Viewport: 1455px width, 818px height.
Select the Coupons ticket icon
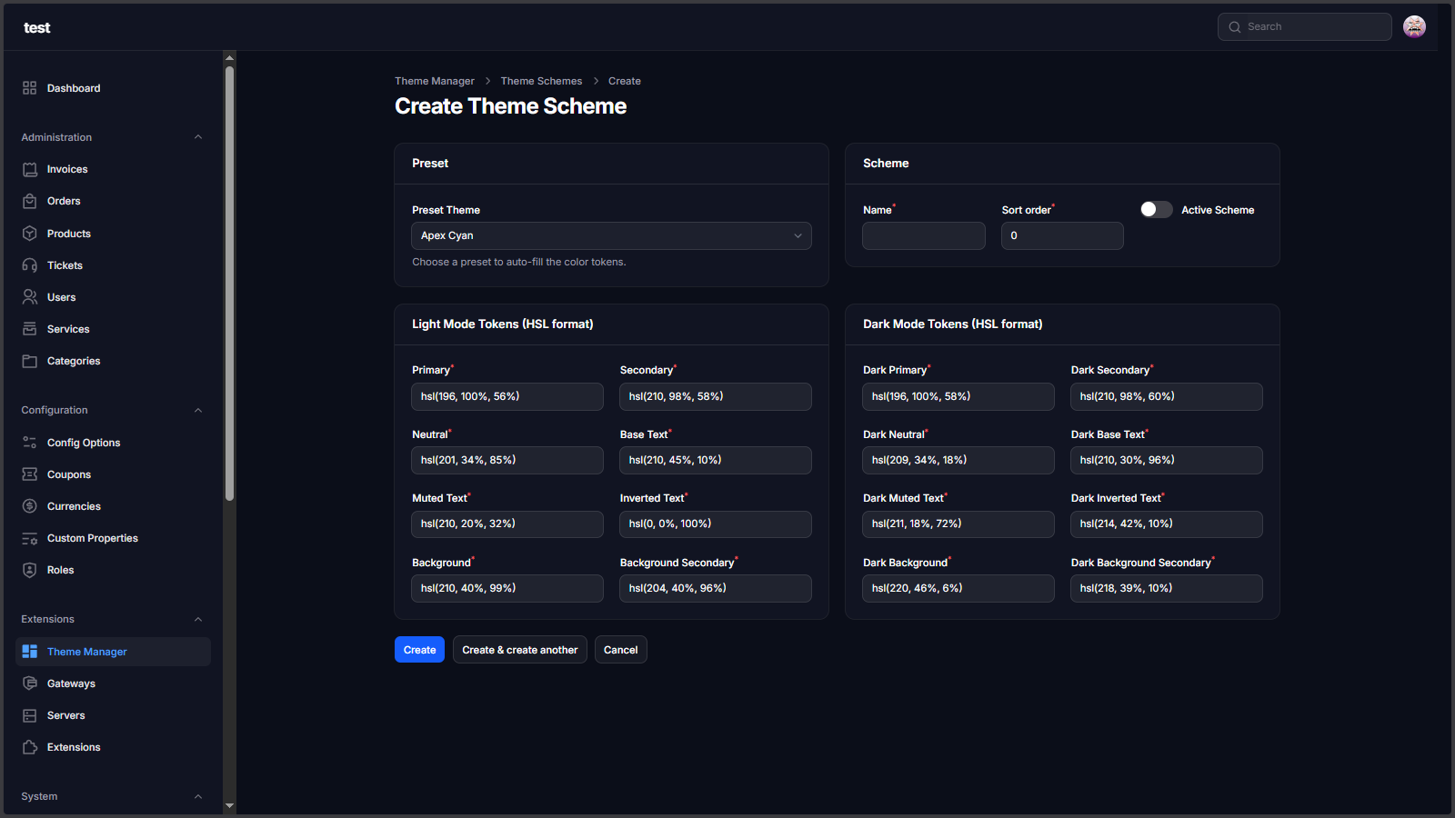coord(30,474)
